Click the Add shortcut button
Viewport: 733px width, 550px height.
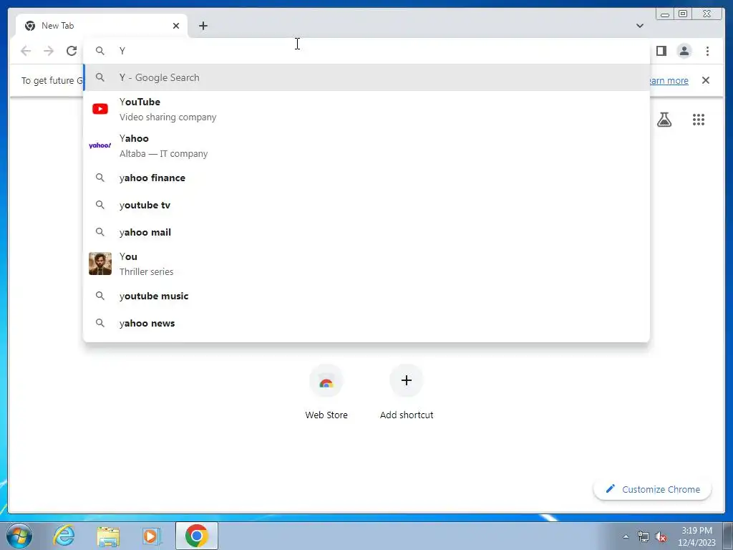[x=407, y=392]
